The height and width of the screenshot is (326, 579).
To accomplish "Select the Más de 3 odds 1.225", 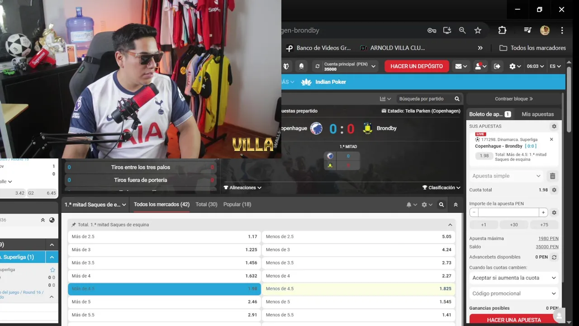I will tap(164, 249).
